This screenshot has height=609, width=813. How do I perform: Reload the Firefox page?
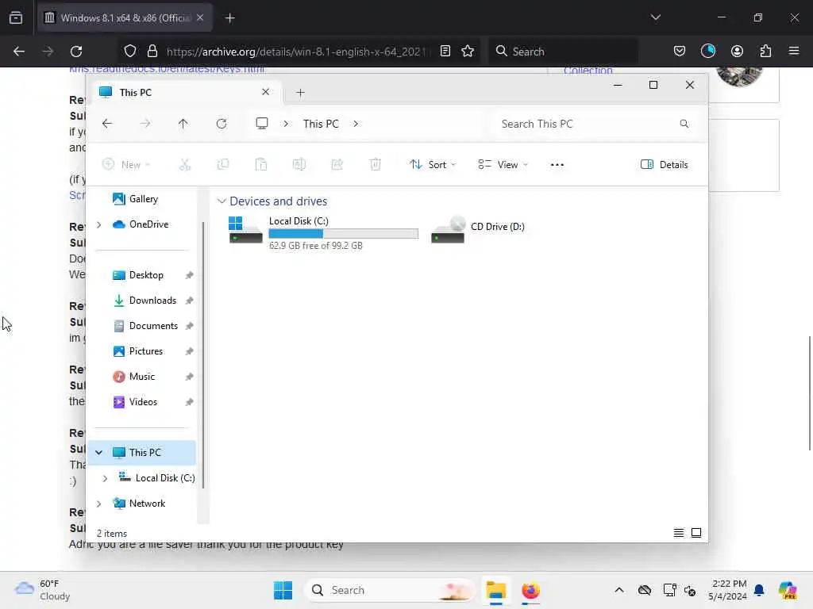coord(76,52)
